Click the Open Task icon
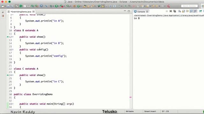204x114 pixels. tap(89, 6)
